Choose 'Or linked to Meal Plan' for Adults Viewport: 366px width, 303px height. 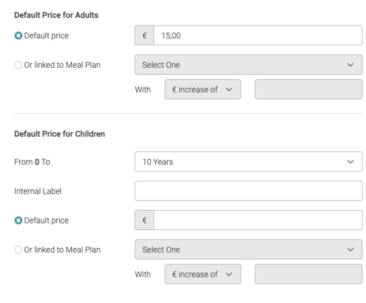(x=19, y=65)
